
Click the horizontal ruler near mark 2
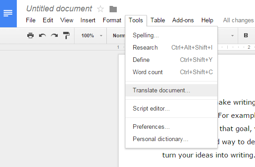pyautogui.click(x=249, y=47)
